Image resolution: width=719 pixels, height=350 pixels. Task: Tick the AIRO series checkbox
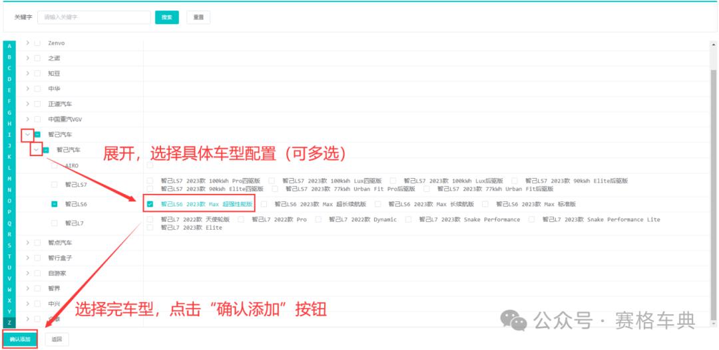[x=55, y=165]
